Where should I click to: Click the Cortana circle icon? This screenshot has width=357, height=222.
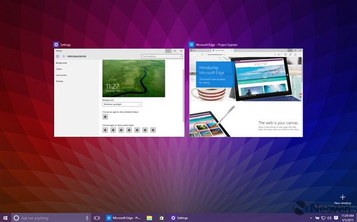click(16, 218)
